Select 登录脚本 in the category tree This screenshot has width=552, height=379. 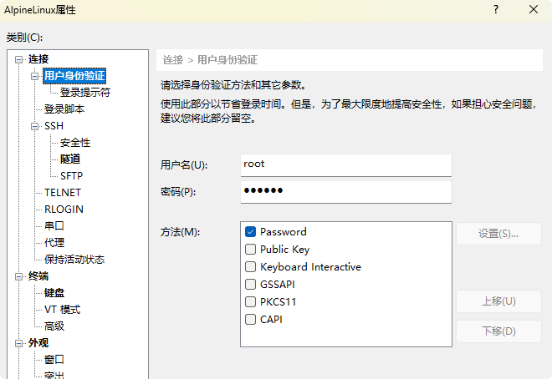(64, 109)
